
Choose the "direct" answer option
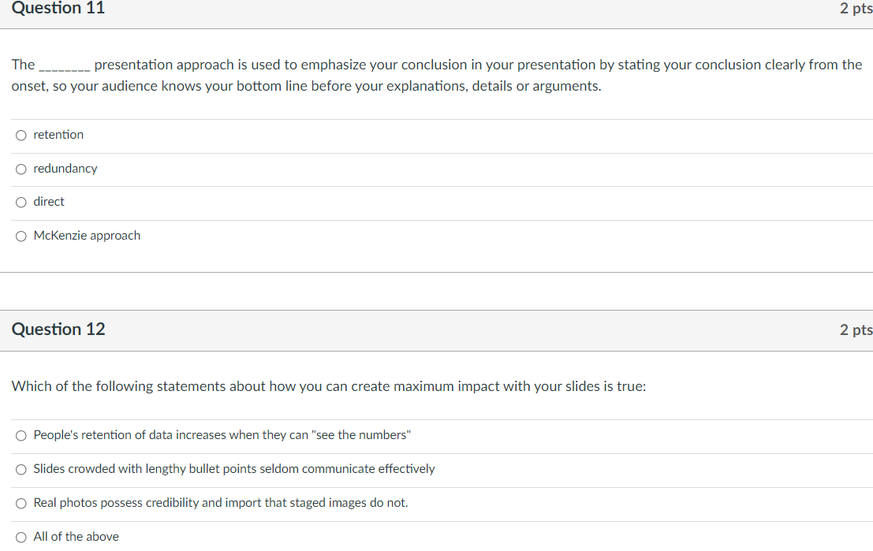(x=21, y=202)
